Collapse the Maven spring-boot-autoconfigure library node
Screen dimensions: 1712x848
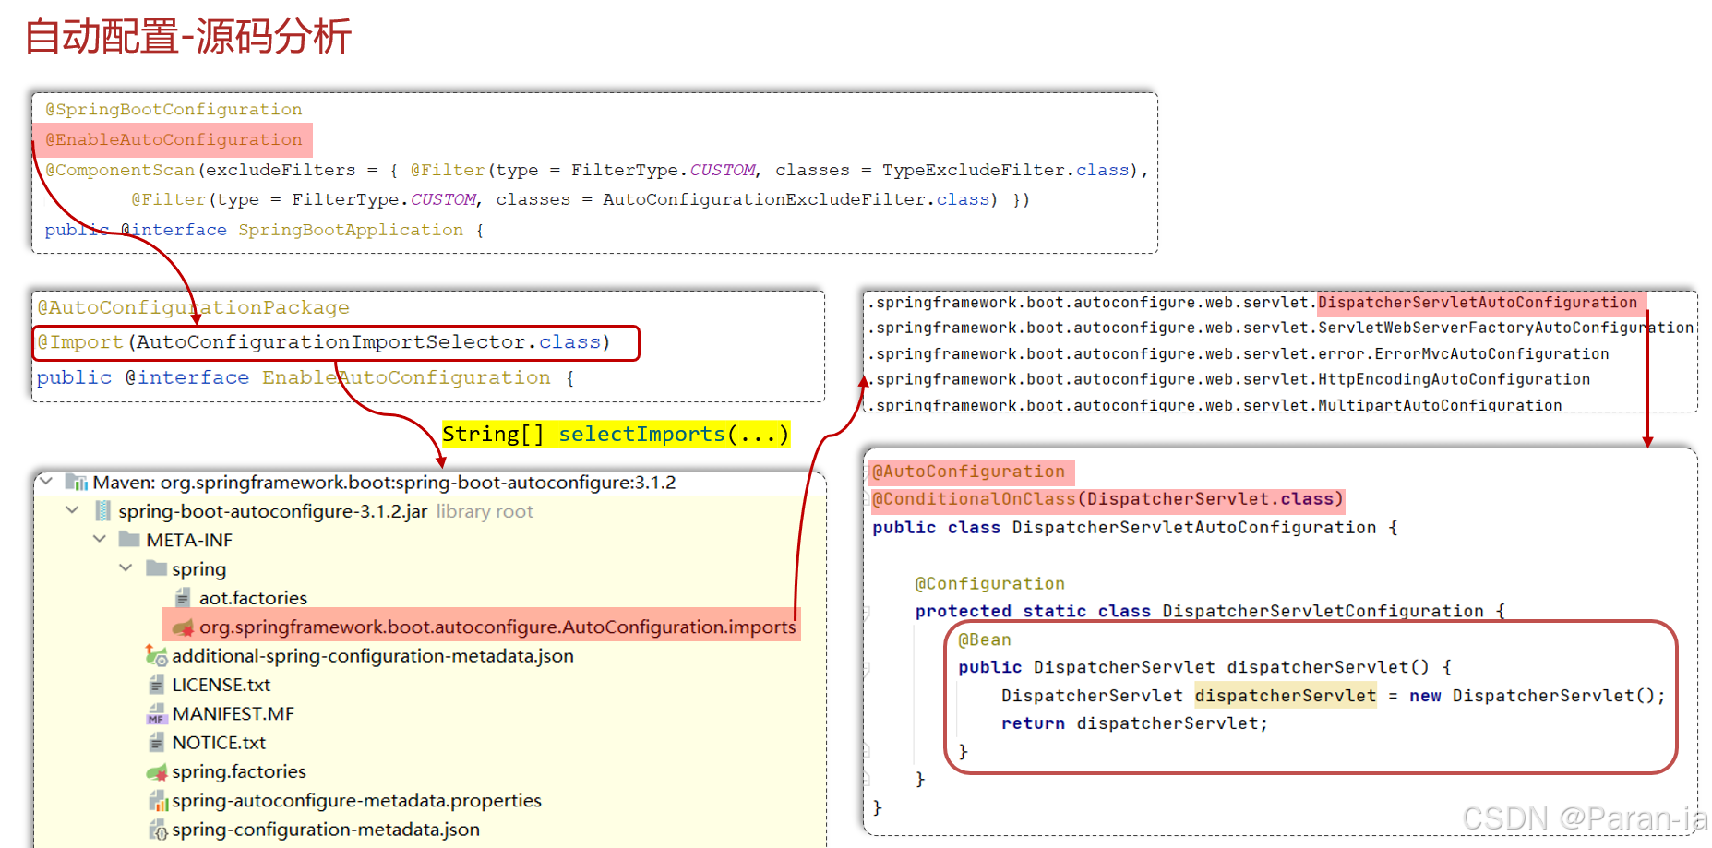pyautogui.click(x=46, y=481)
